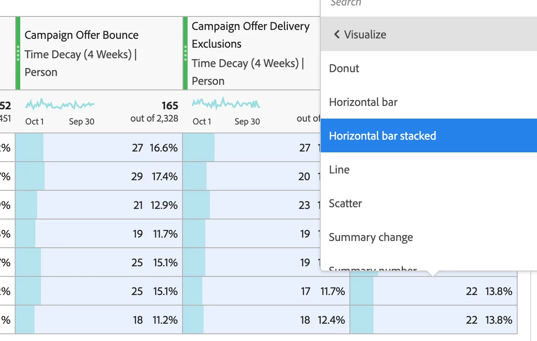
Task: Pick Horizontal bar stacked visualization
Action: 429,135
